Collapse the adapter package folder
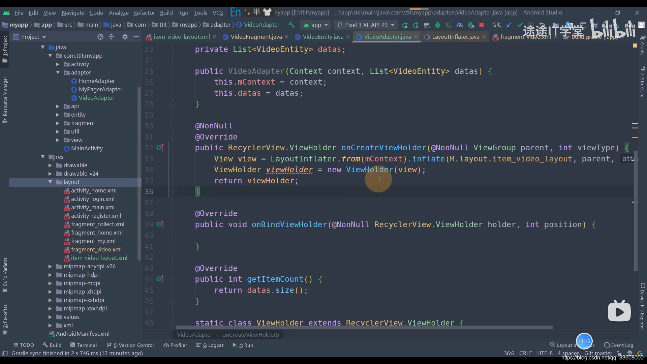647x364 pixels. pos(58,72)
